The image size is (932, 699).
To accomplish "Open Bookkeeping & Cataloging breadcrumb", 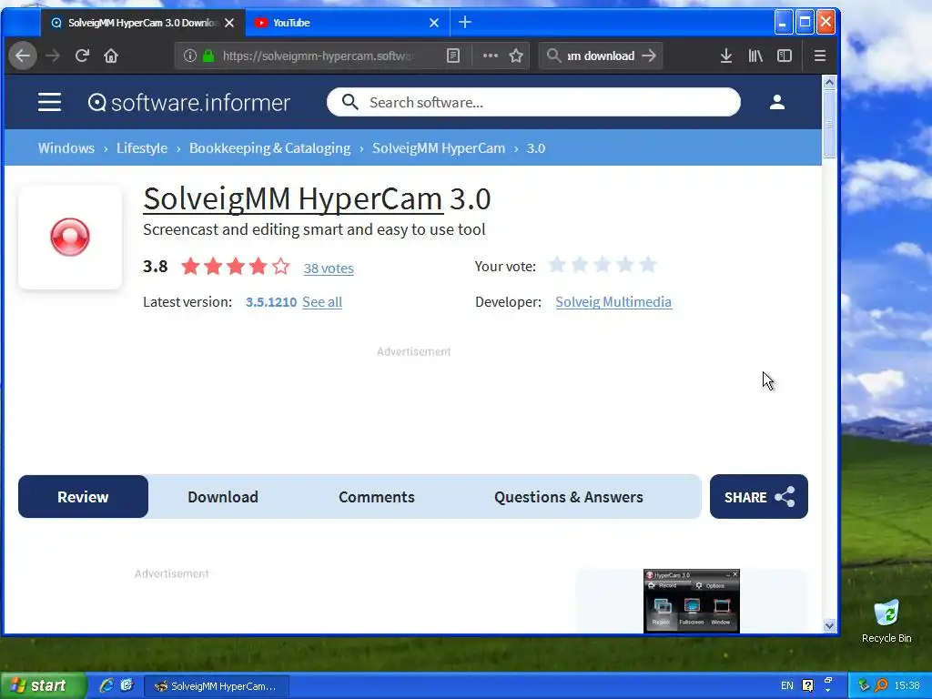I will click(x=269, y=148).
